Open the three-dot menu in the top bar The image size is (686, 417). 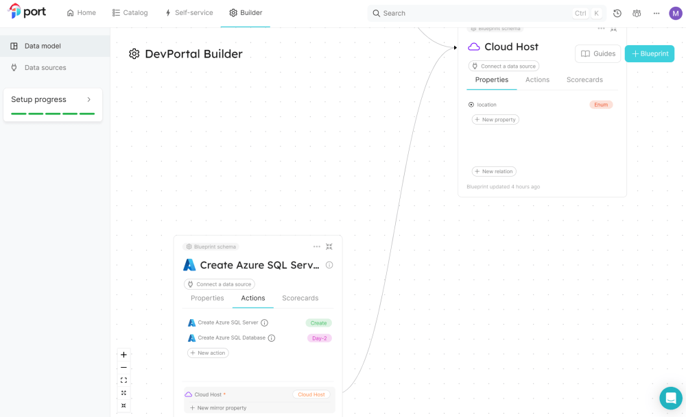coord(656,13)
